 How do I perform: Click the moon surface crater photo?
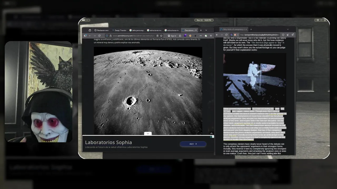tap(148, 91)
